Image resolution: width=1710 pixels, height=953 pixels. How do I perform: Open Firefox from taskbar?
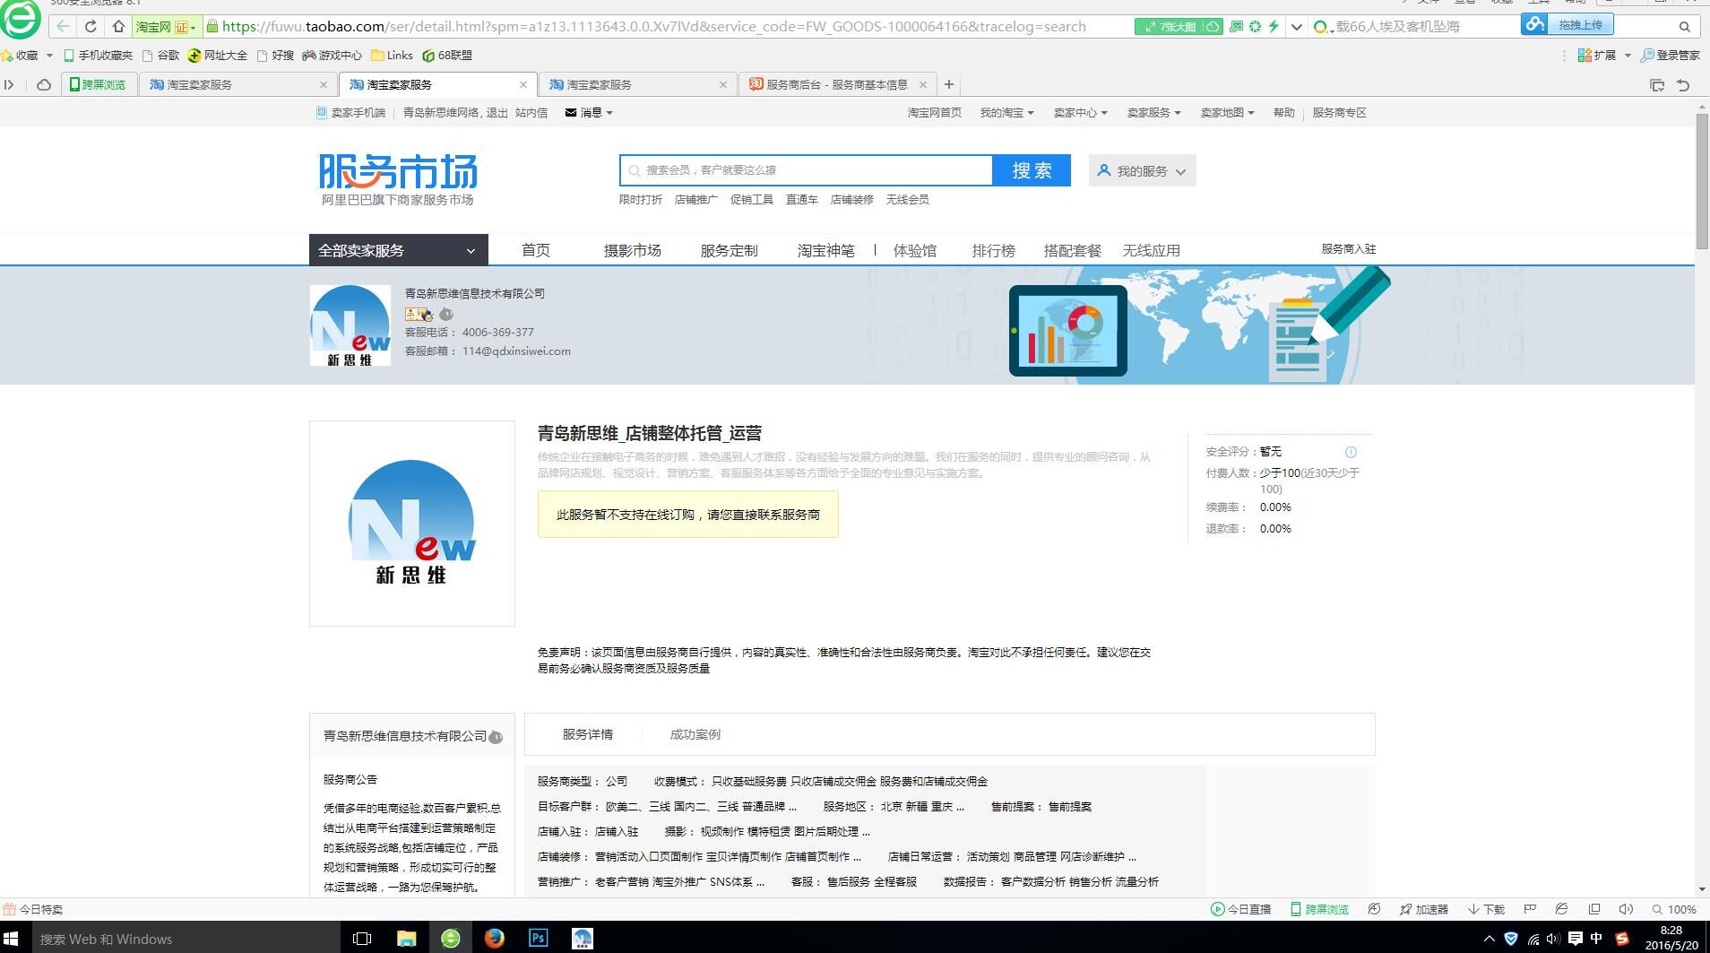pos(494,938)
